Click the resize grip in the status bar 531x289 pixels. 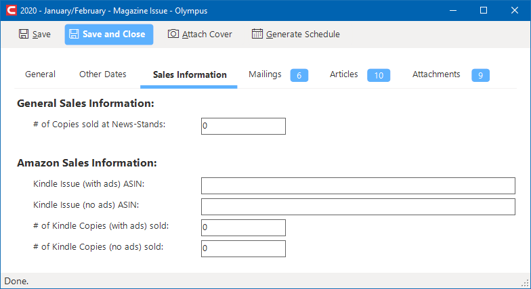526,283
